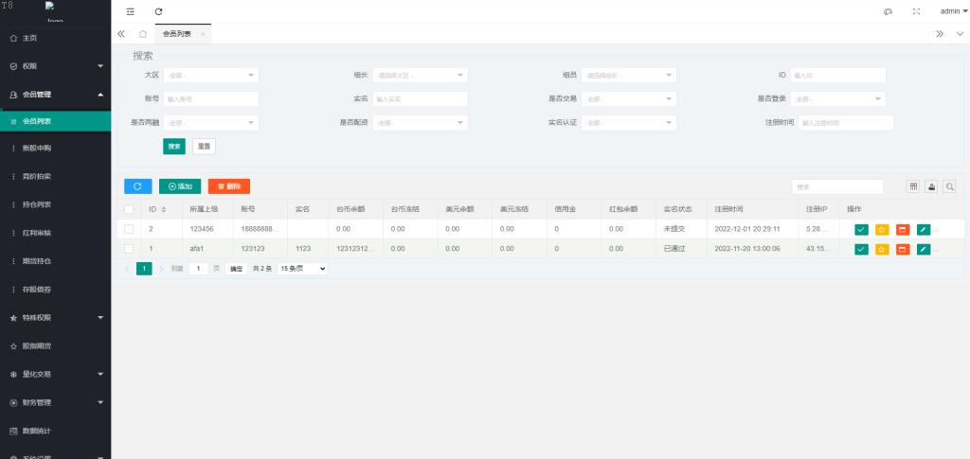Image resolution: width=970 pixels, height=459 pixels.
Task: Collapse the sidebar with the menu fold icon
Action: pos(131,10)
